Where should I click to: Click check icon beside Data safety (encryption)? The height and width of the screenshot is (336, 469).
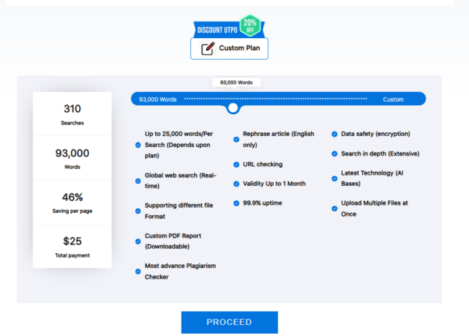tap(335, 134)
